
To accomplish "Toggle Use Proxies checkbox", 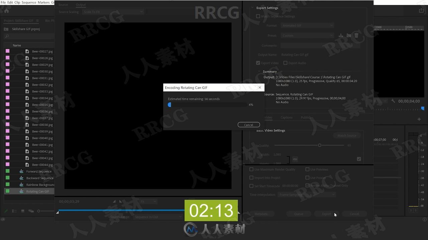I will click(x=307, y=178).
